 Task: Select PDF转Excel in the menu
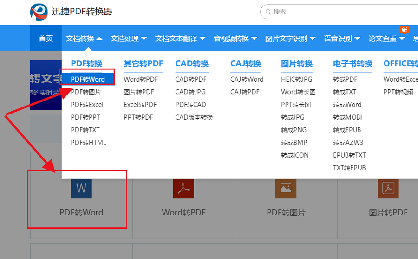pyautogui.click(x=87, y=105)
